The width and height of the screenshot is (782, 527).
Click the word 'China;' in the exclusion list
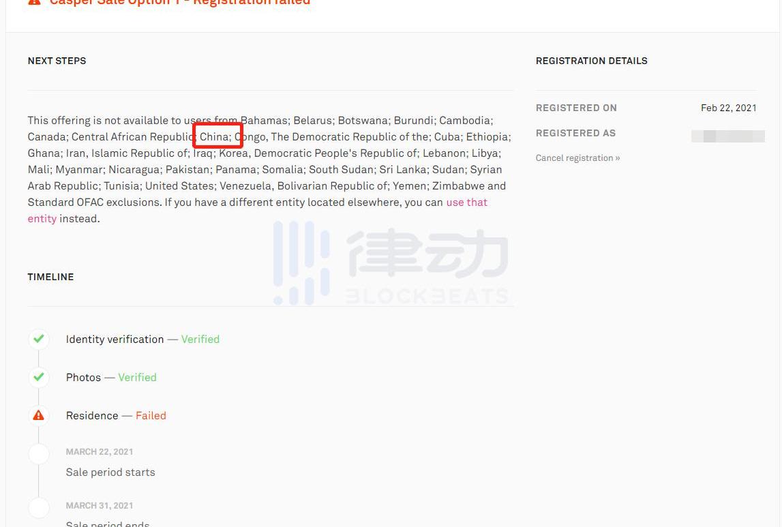tap(215, 136)
